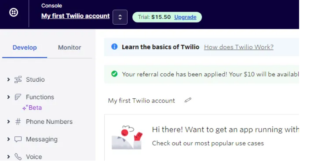
Task: Click the Voice phone icon
Action: (18, 157)
